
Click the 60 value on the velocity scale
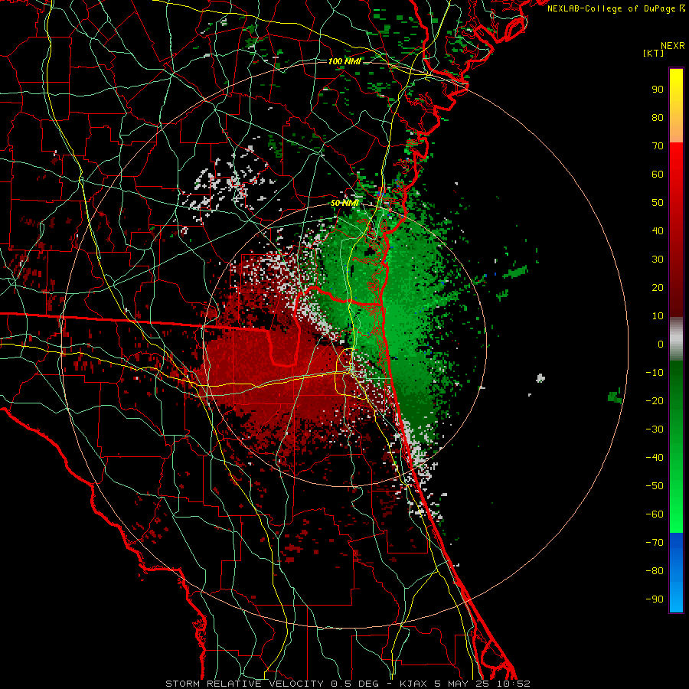point(658,175)
